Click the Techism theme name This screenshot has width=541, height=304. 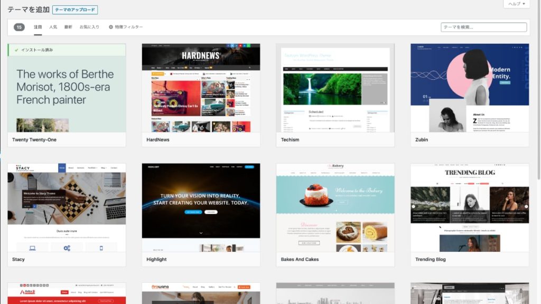point(290,139)
